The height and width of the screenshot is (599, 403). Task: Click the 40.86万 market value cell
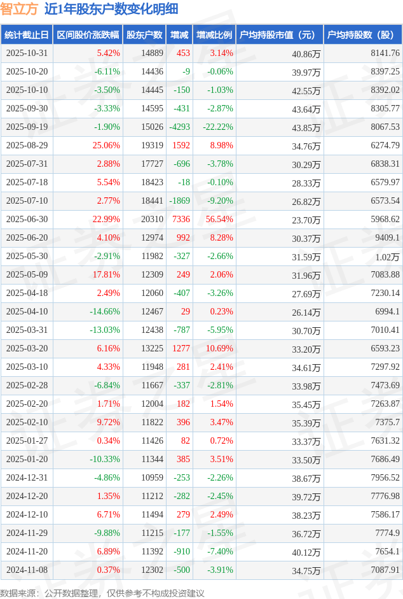pyautogui.click(x=306, y=53)
